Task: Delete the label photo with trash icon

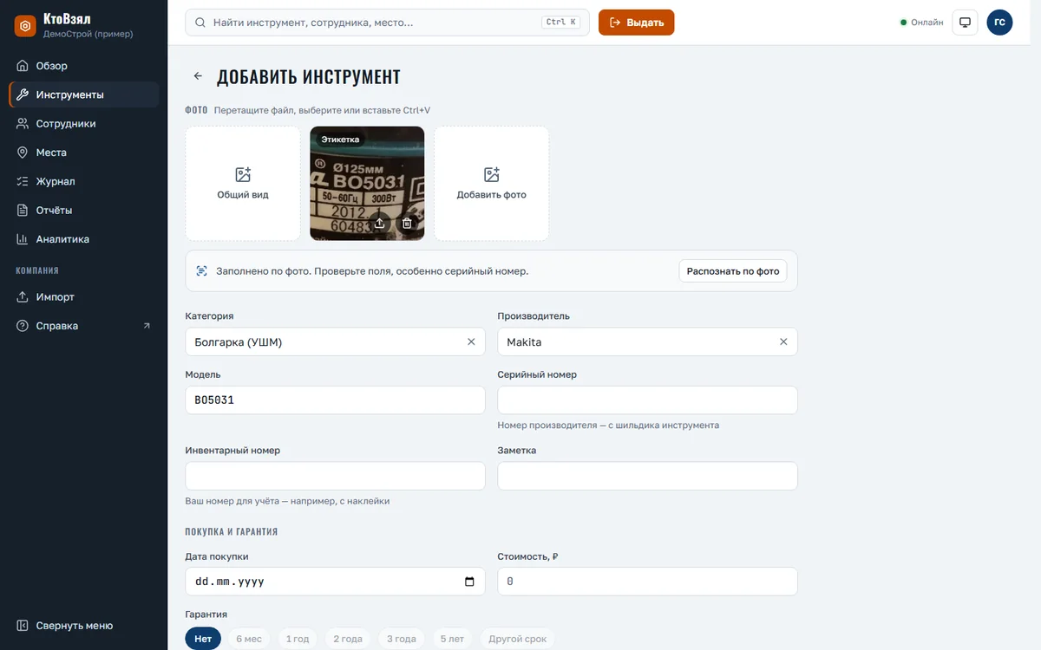Action: pos(407,223)
